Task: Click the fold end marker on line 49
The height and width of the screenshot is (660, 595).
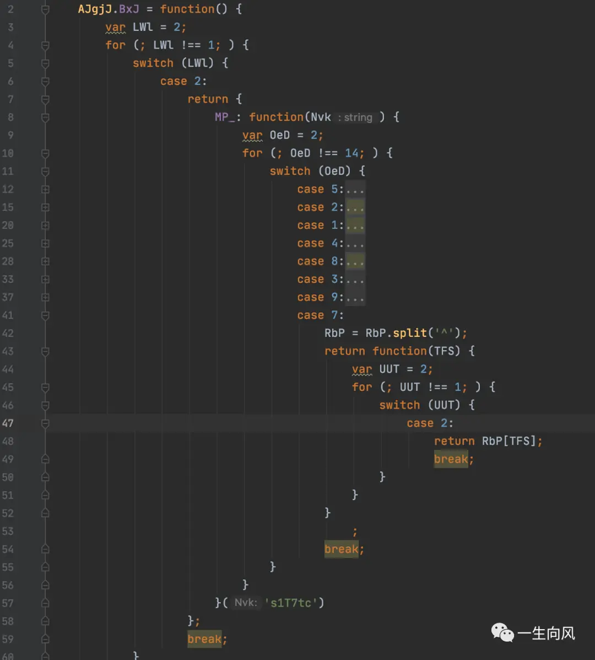Action: [45, 459]
